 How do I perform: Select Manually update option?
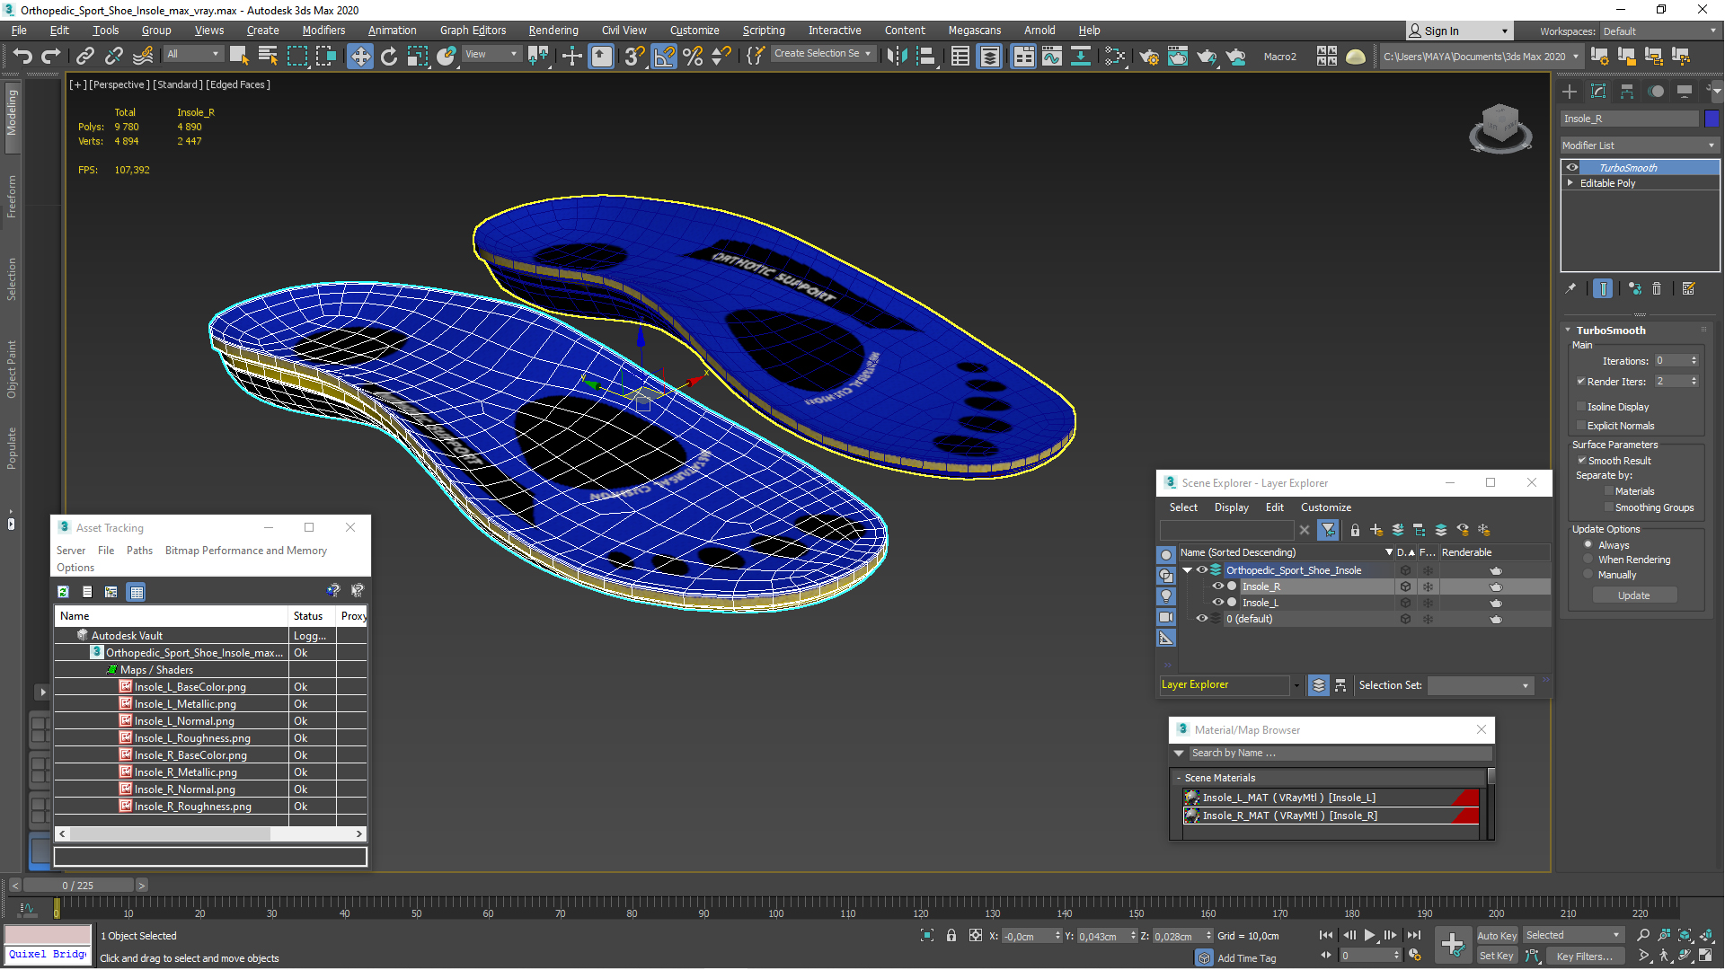point(1588,574)
